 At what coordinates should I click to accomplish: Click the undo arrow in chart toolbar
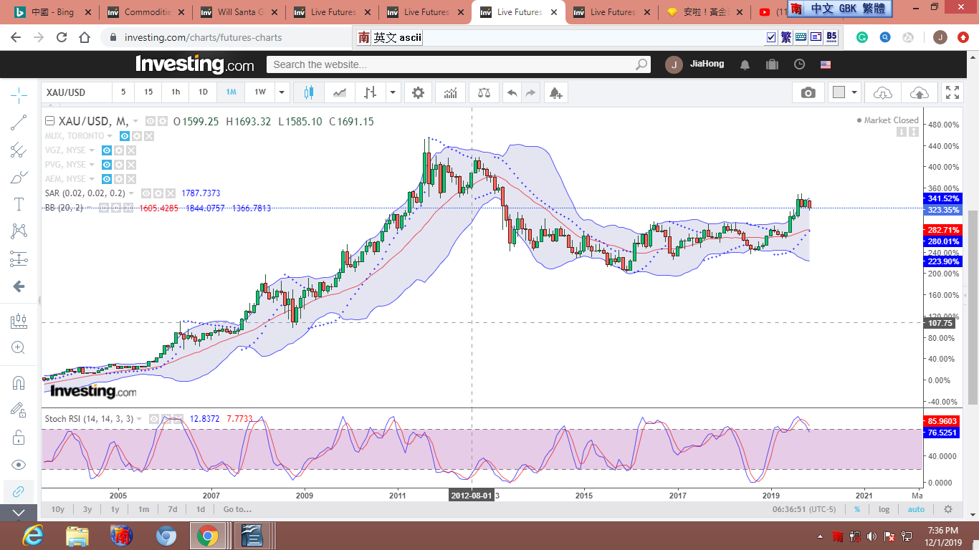click(512, 92)
